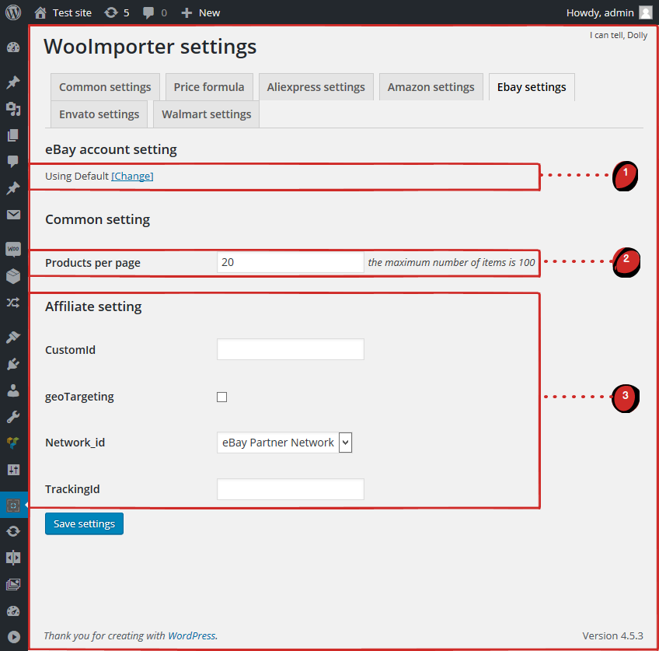Open the WooCommerce Woo icon
This screenshot has width=659, height=651.
click(13, 249)
